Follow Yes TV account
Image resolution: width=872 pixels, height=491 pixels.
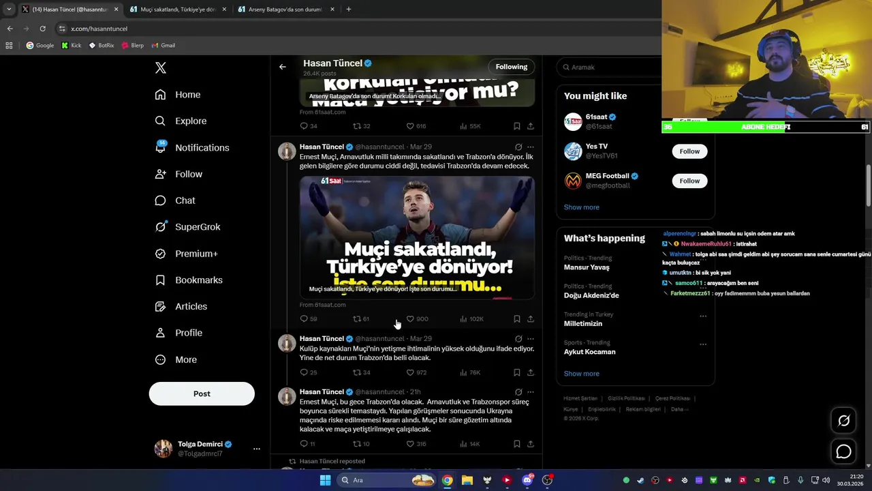pyautogui.click(x=689, y=151)
